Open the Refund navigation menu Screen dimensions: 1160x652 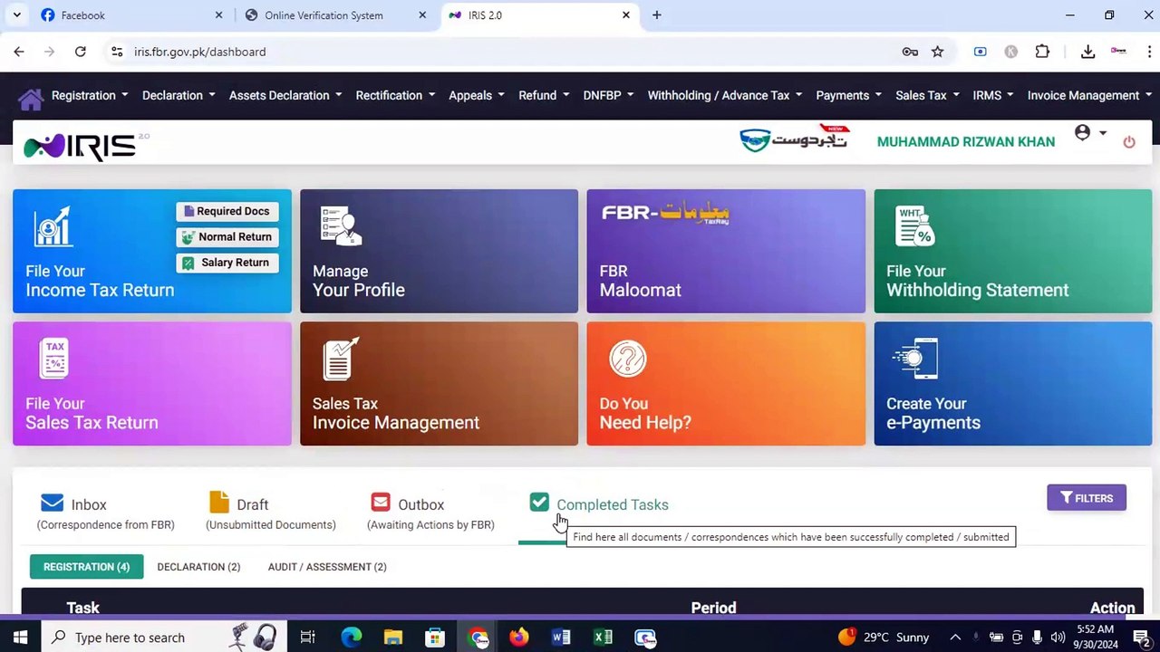coord(544,95)
